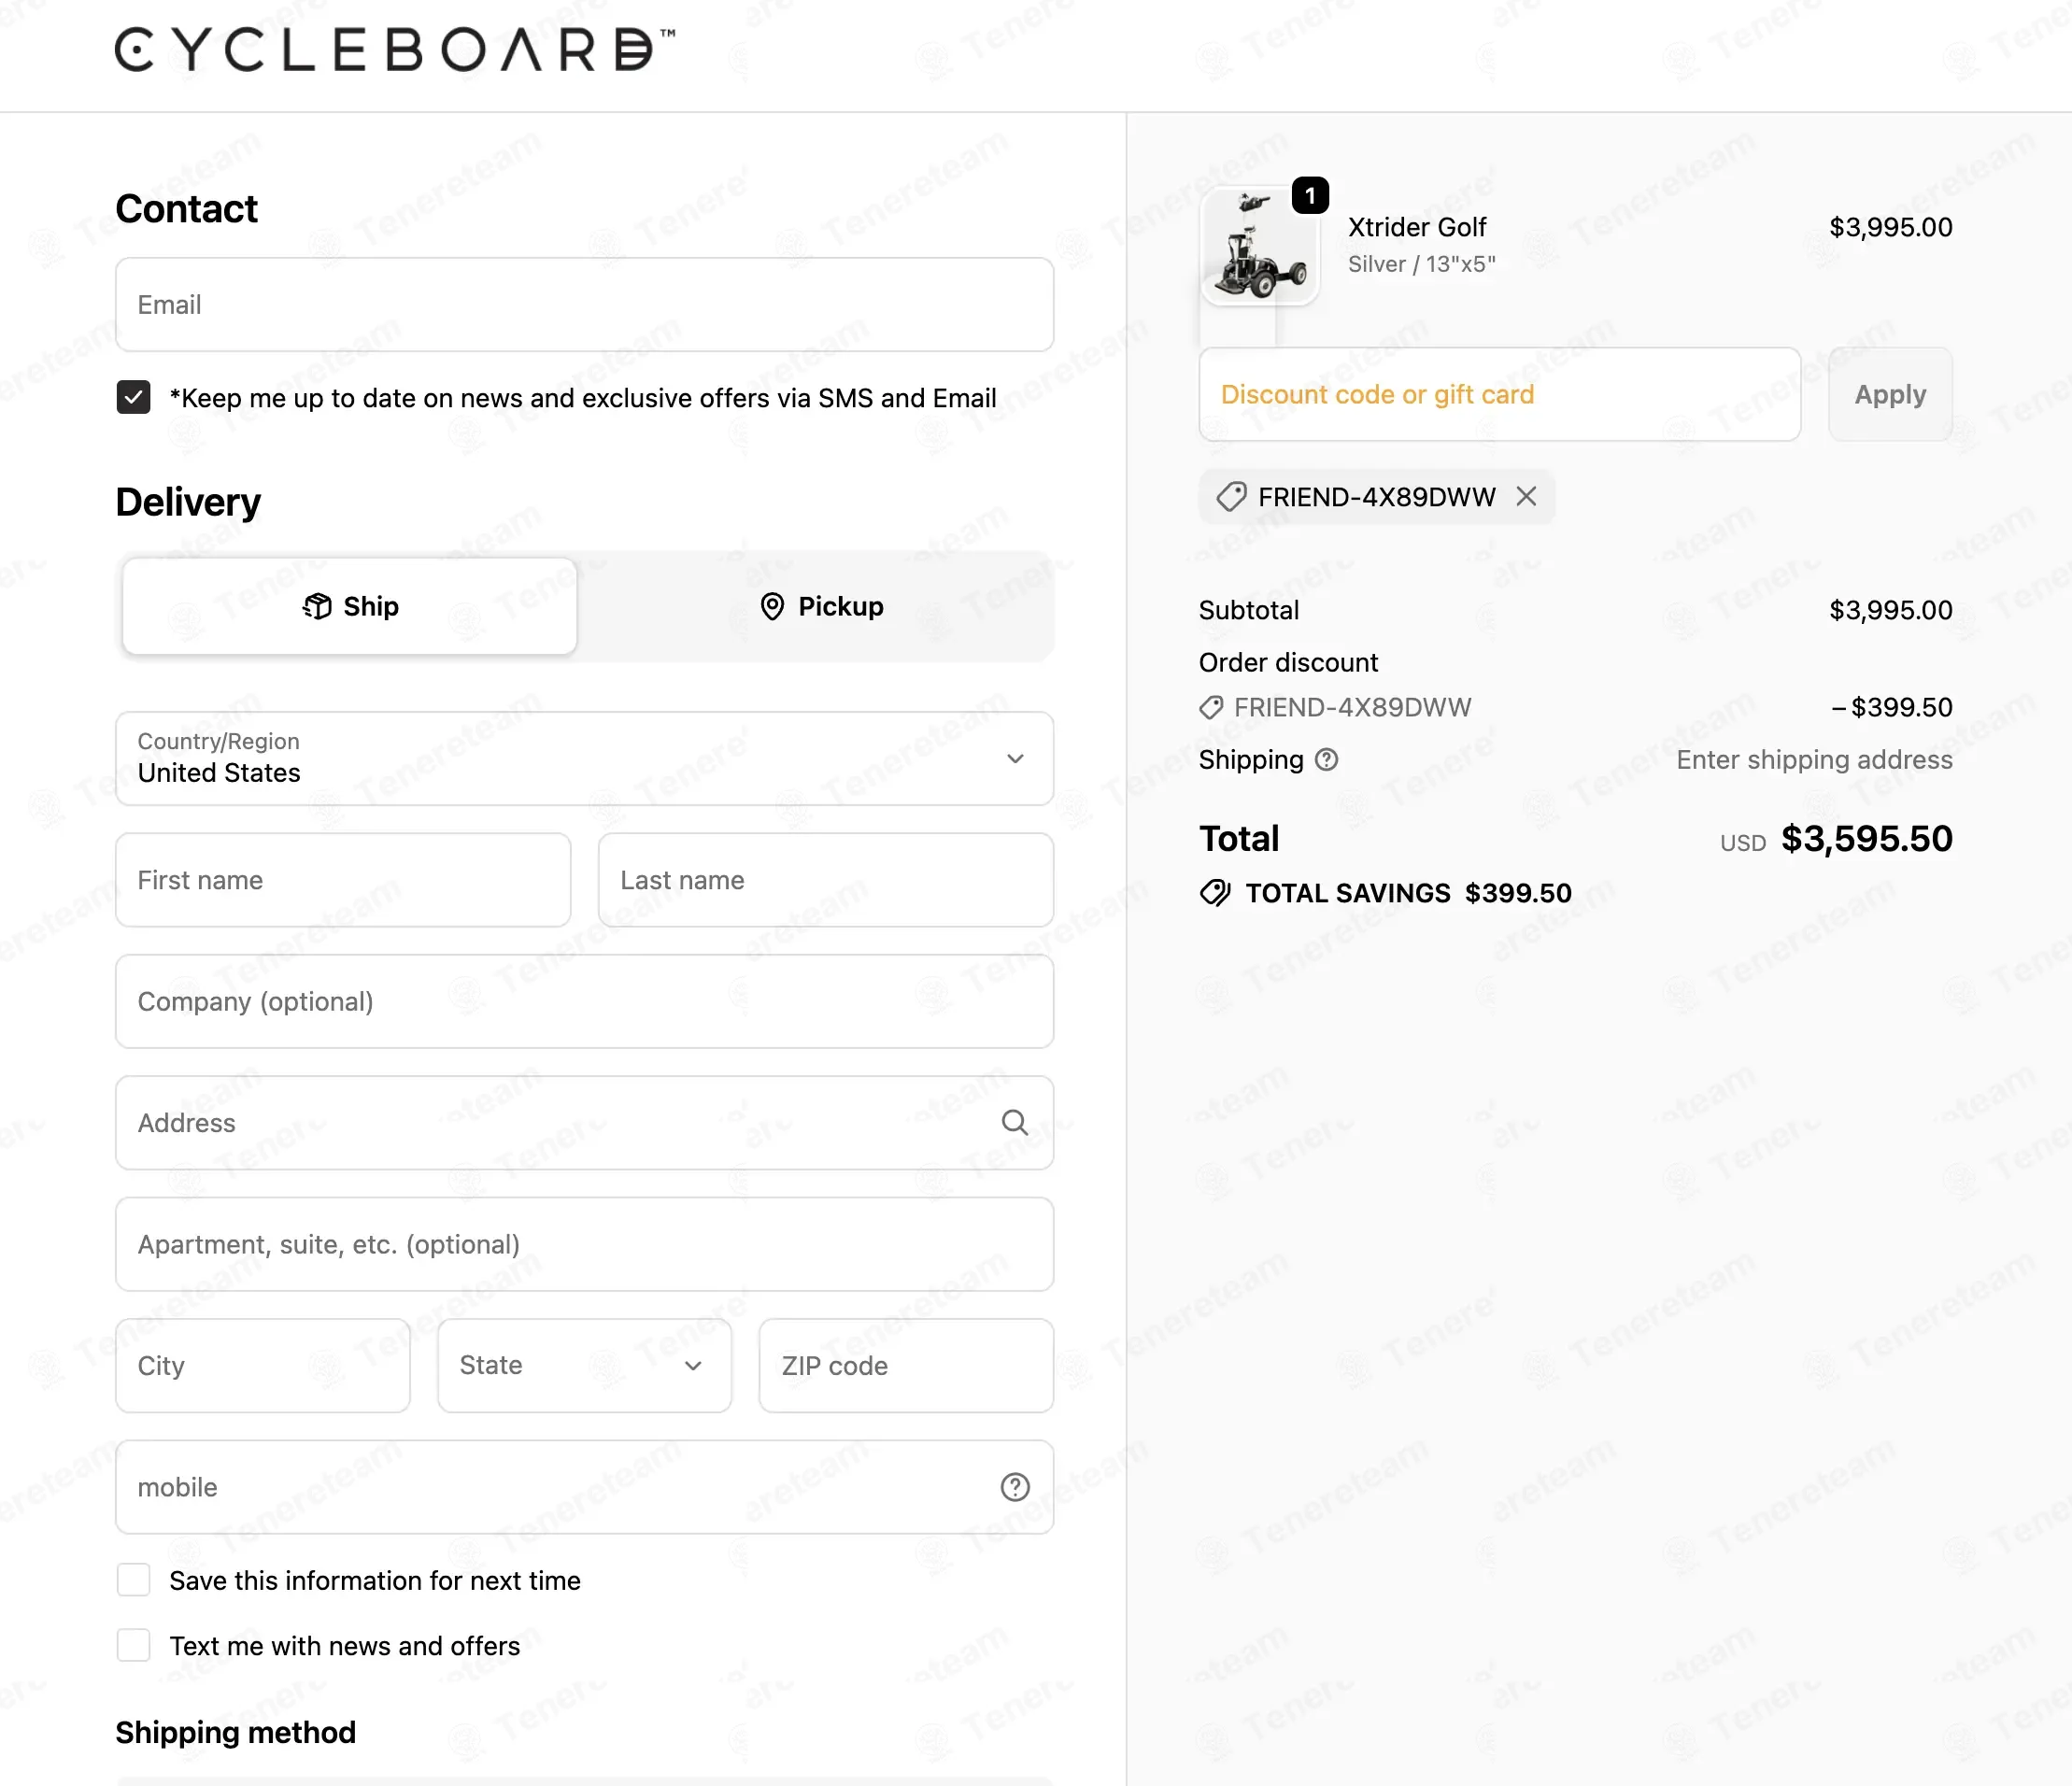Viewport: 2072px width, 1786px height.
Task: Click the Contact heading
Action: pyautogui.click(x=187, y=209)
